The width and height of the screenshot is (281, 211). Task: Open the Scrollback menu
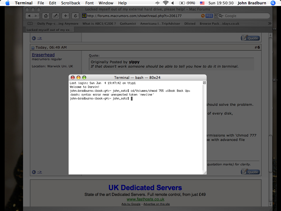click(x=71, y=3)
